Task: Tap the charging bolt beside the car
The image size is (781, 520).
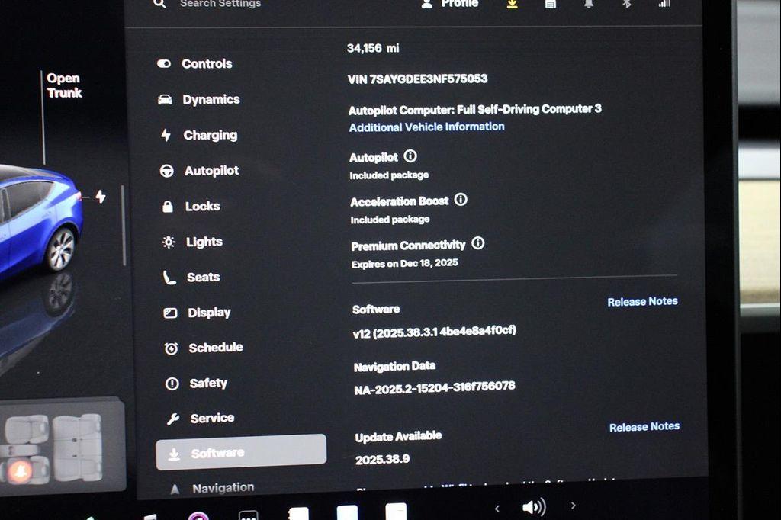Action: pyautogui.click(x=100, y=197)
